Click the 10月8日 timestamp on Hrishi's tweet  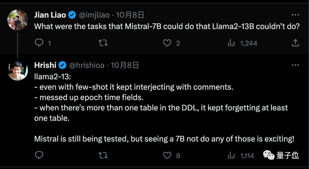click(125, 65)
